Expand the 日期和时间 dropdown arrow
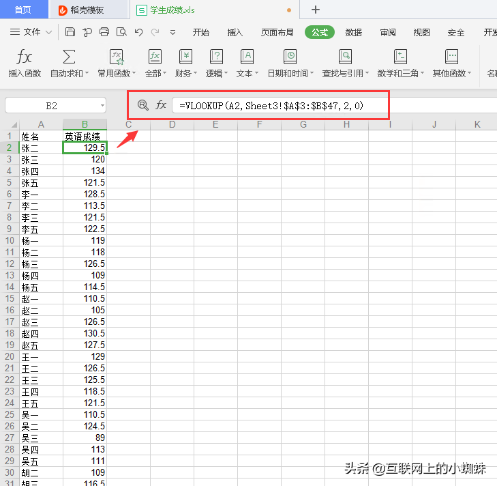The width and height of the screenshot is (497, 486). (312, 73)
